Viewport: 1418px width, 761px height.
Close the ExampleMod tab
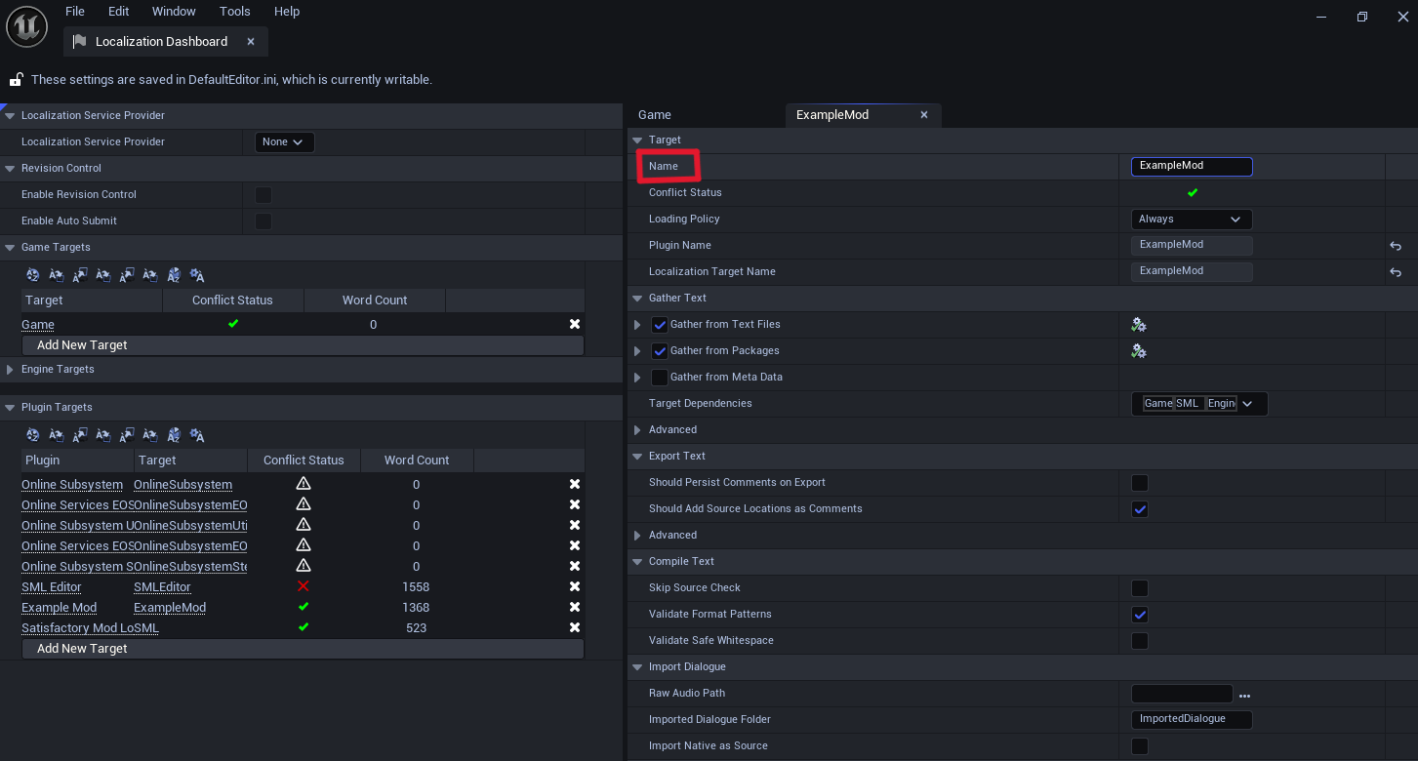924,115
